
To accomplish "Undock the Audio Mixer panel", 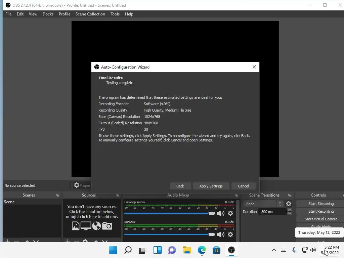I will point(236,195).
